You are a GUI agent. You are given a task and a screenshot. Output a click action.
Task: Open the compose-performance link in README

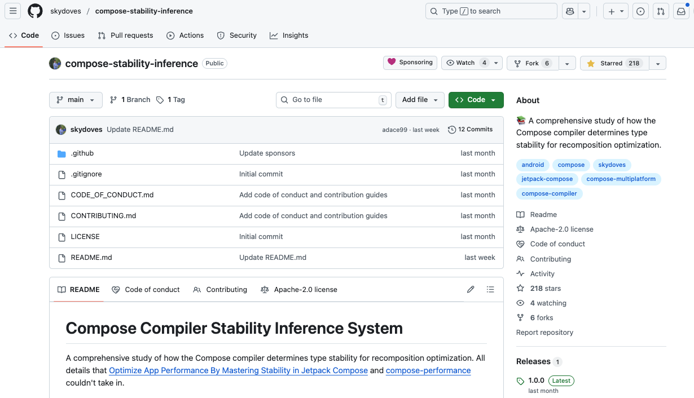428,370
